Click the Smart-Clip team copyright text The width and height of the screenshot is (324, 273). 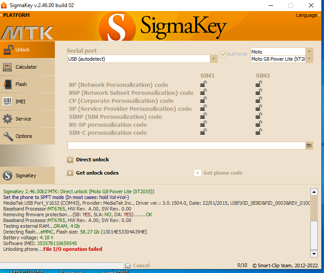(x=285, y=265)
